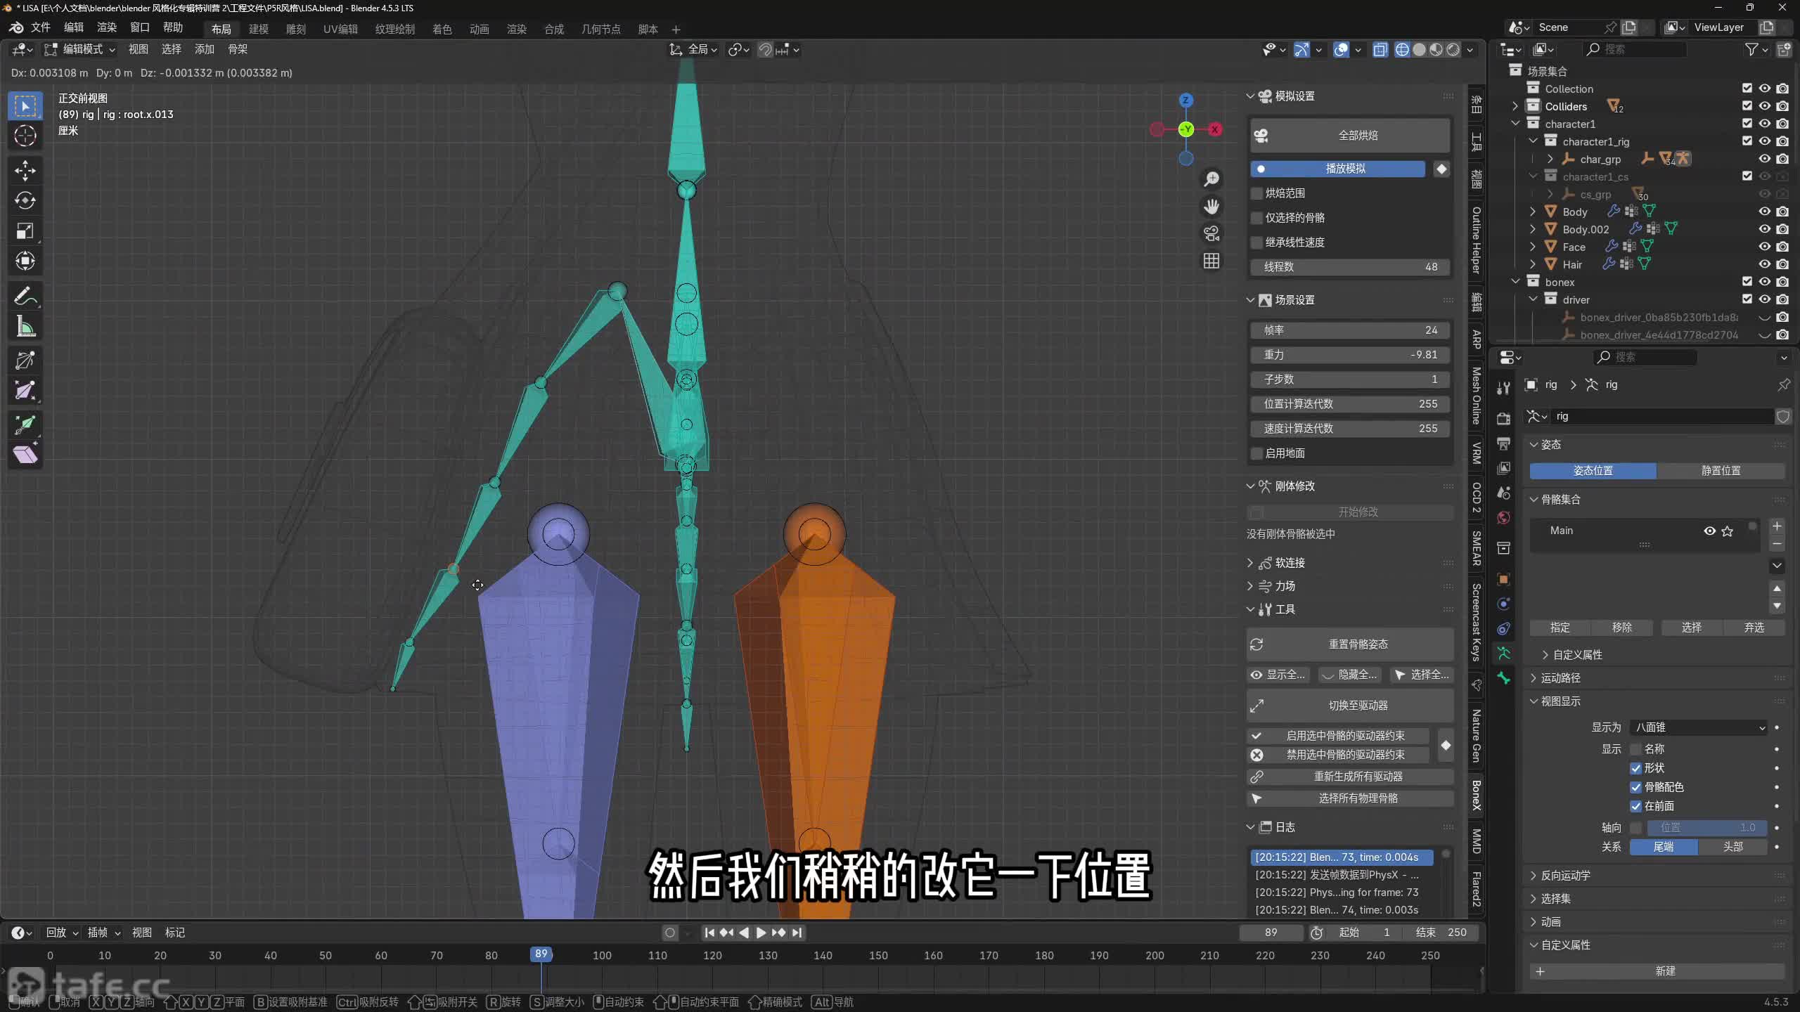Viewport: 1800px width, 1012px height.
Task: Select the Measure ruler tool
Action: (25, 327)
